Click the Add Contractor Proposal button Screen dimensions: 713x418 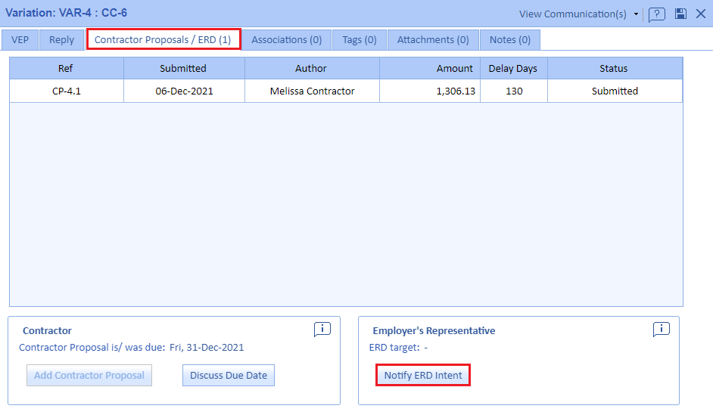tap(89, 375)
